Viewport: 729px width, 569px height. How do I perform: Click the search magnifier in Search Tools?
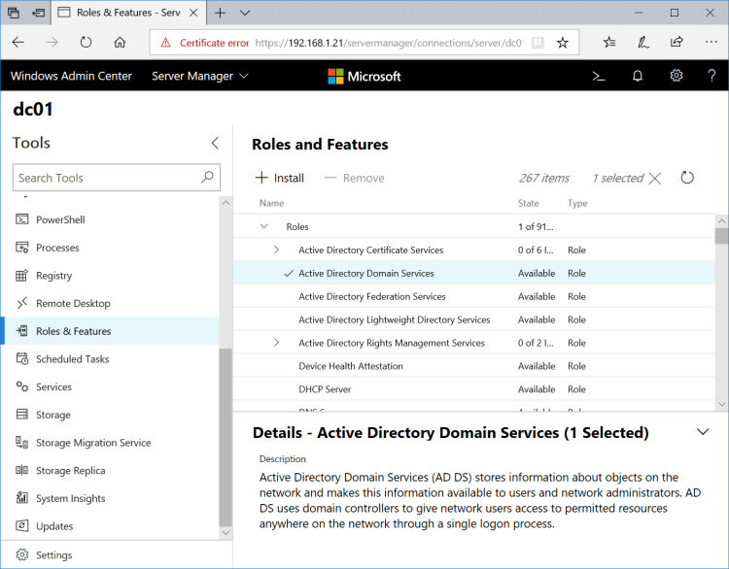pyautogui.click(x=207, y=178)
